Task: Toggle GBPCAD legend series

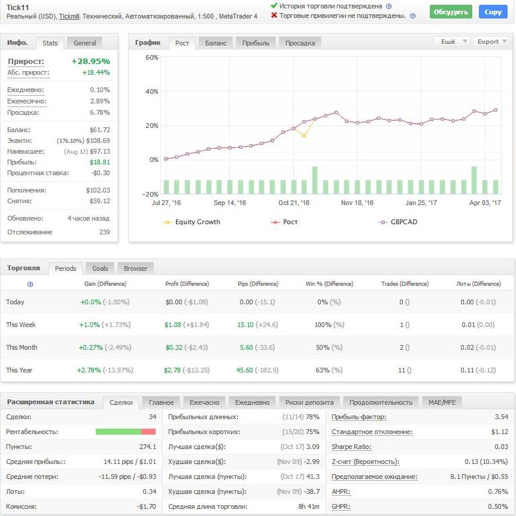Action: tap(397, 222)
